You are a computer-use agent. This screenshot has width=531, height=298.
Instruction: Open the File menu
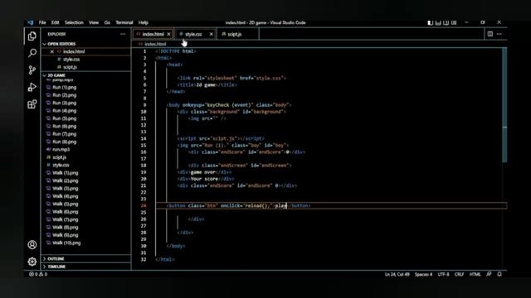[x=42, y=22]
